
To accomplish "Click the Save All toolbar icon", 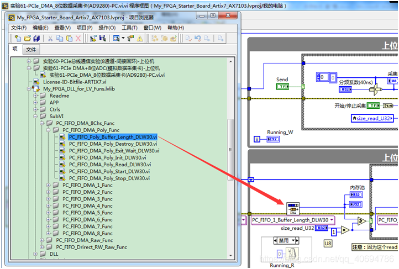I will (x=36, y=39).
